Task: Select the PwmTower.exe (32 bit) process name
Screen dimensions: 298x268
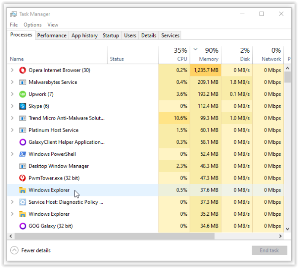Action: (54, 178)
